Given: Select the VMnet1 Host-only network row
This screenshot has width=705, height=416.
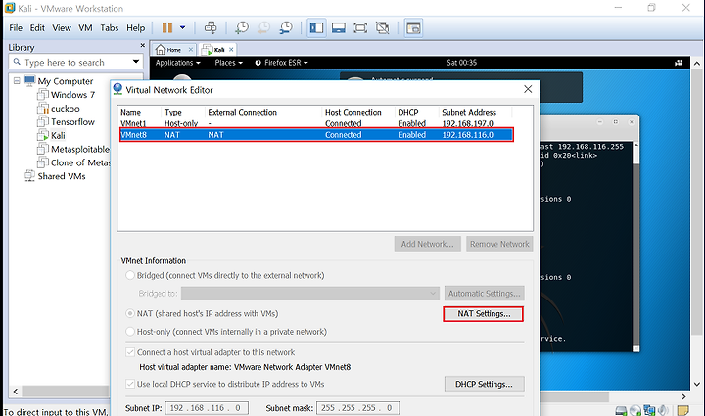Looking at the screenshot, I should pos(315,123).
